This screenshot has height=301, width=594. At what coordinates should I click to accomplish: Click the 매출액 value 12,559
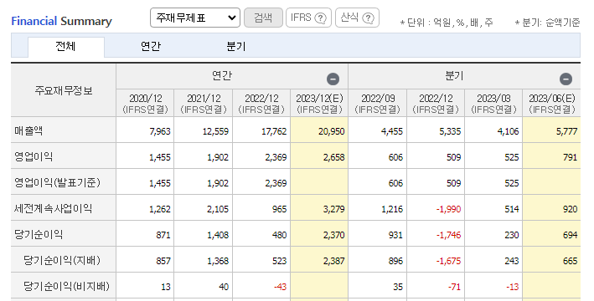(x=215, y=131)
